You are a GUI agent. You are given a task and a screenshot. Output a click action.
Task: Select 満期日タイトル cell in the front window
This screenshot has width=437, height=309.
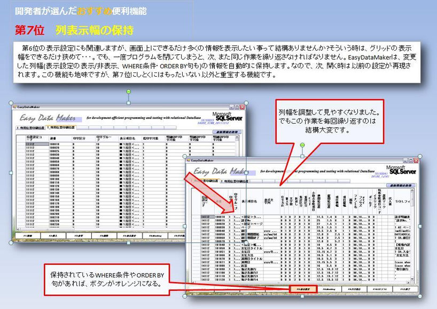pyautogui.click(x=252, y=259)
